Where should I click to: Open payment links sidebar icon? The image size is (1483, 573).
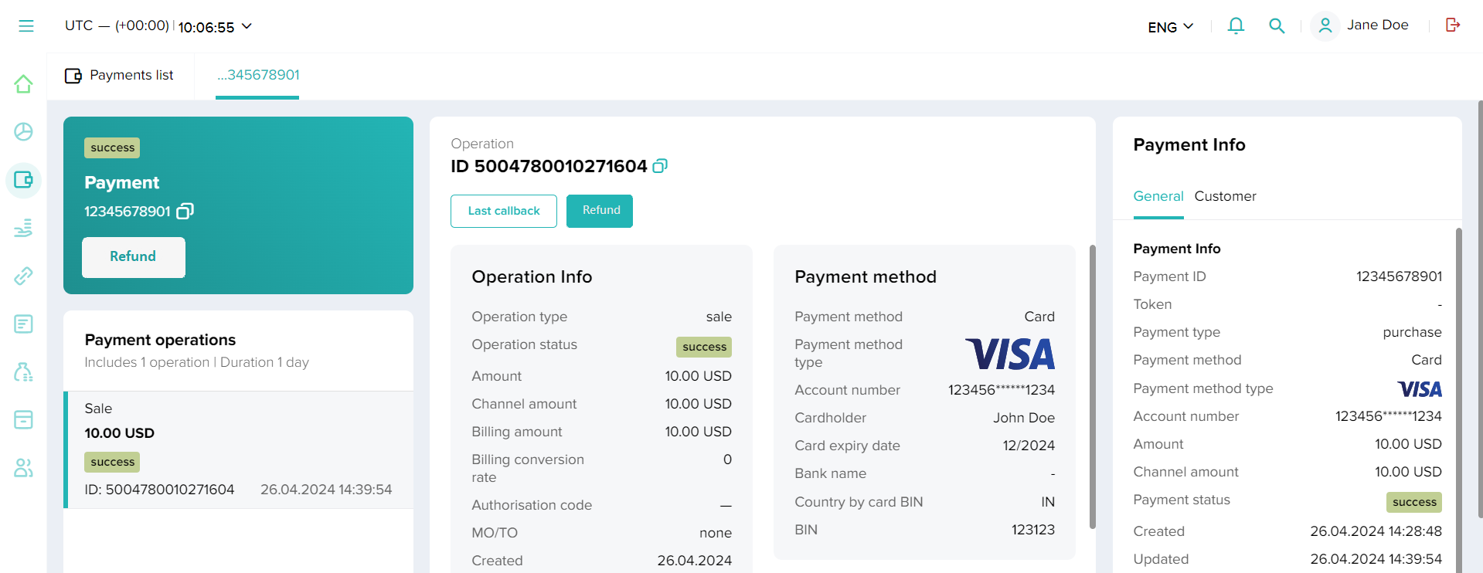[23, 276]
